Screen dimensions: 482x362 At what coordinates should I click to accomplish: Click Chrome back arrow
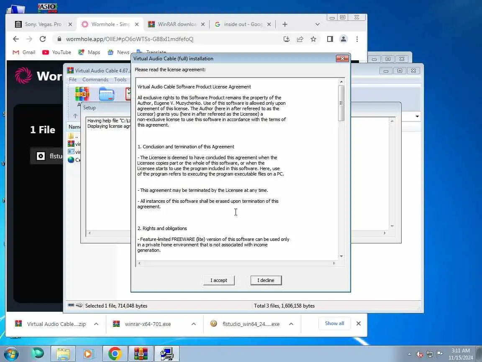pyautogui.click(x=15, y=39)
